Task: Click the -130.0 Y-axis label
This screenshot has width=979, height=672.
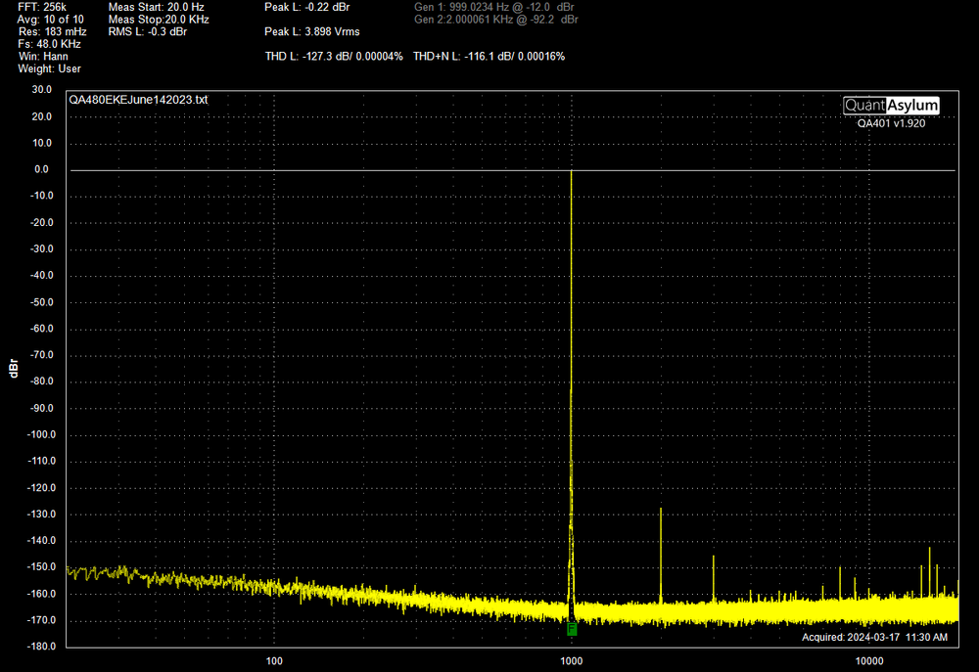Action: (41, 515)
